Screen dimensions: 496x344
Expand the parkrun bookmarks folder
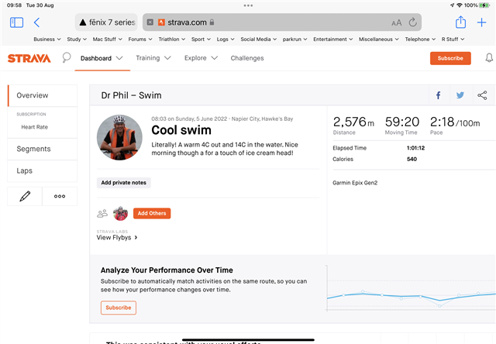coord(294,40)
